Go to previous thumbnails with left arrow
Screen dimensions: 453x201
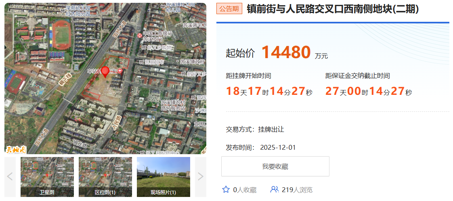(x=10, y=176)
